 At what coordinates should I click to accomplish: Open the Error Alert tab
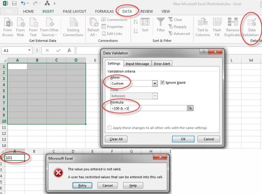(x=162, y=64)
